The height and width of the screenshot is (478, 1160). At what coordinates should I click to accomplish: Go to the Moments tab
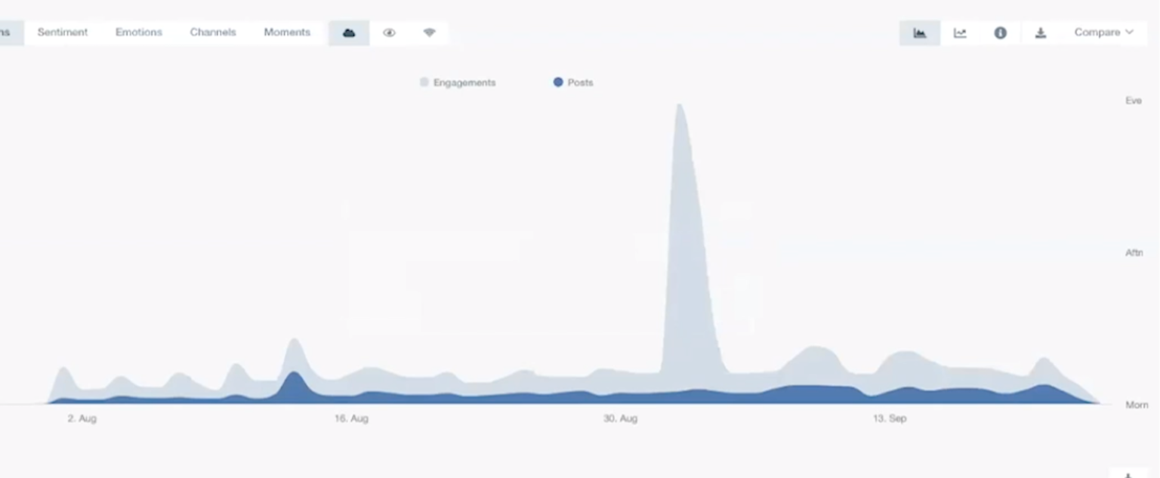[x=287, y=32]
